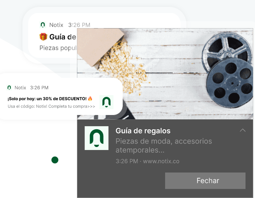Collapse the Guía de regalos notification chevron
The image size is (255, 198).
242,130
